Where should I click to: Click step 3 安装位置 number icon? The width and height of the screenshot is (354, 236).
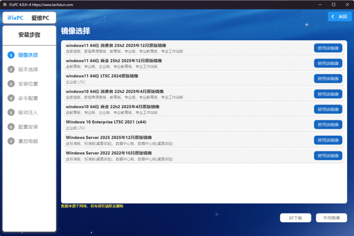click(11, 84)
